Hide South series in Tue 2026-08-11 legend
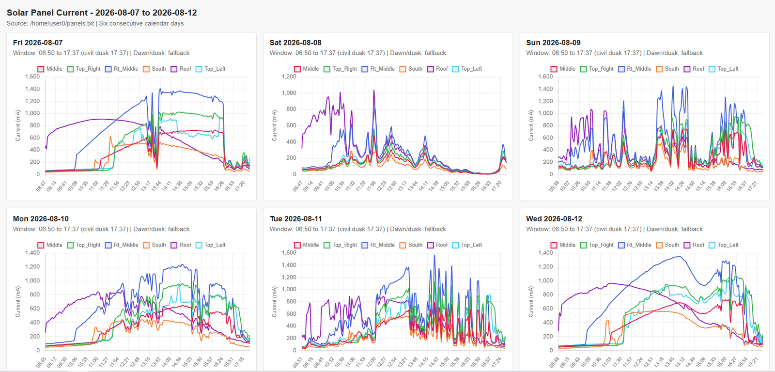Viewport: 775px width, 372px height. point(411,245)
